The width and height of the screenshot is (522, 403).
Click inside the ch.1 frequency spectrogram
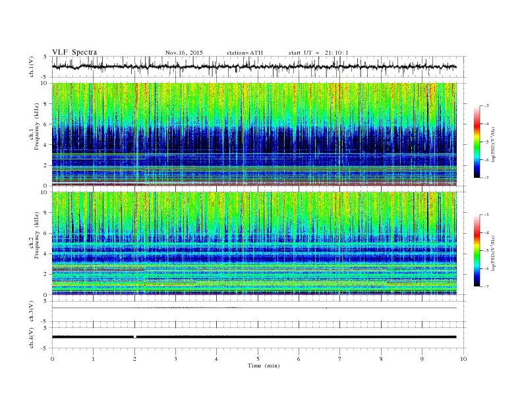click(254, 134)
